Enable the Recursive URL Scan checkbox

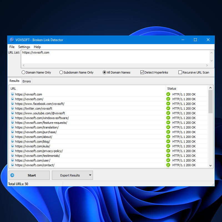(x=180, y=72)
